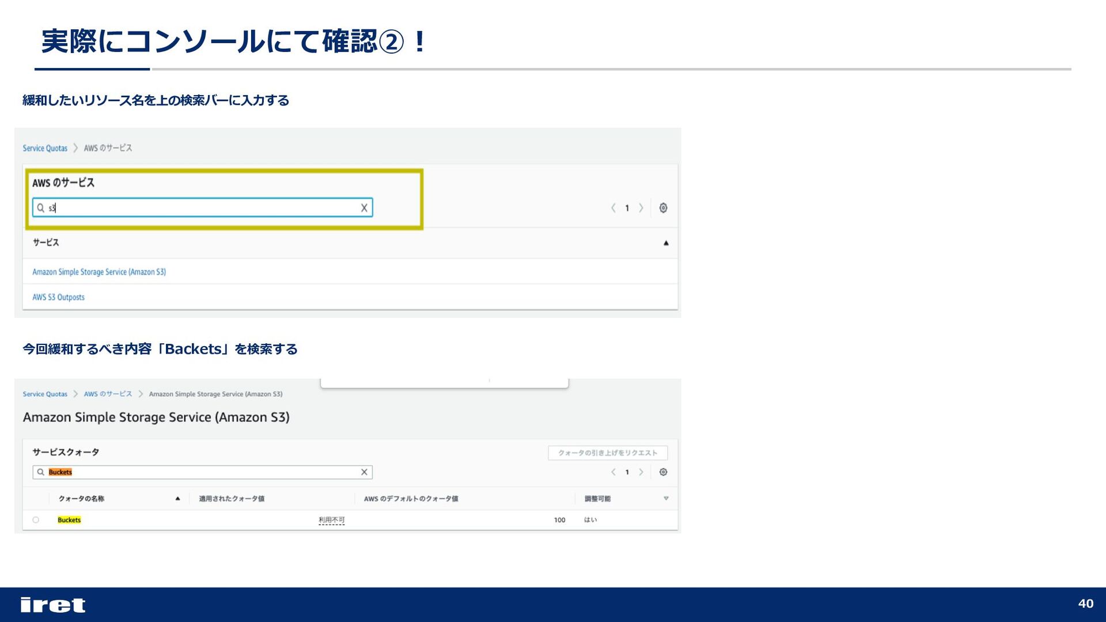Click AWS のデフォルトのクォータ値 column header
Screen dimensions: 1106x622
(411, 499)
